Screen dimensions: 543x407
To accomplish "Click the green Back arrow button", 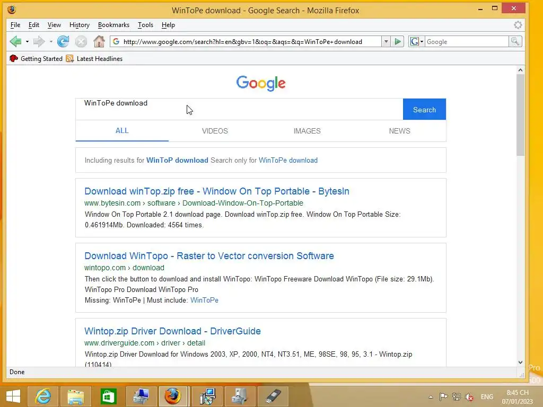I will coord(15,41).
